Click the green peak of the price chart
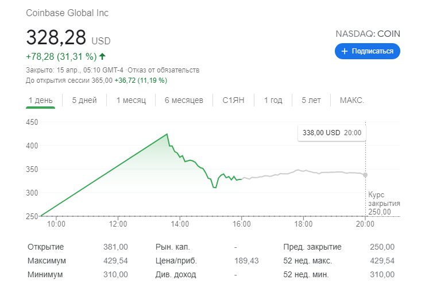 [x=167, y=134]
